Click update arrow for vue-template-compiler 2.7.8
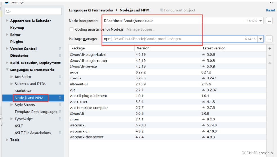This screenshot has width=277, height=157. 204,108
